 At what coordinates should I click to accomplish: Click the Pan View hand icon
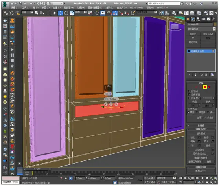click(207, 182)
